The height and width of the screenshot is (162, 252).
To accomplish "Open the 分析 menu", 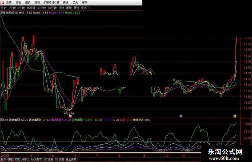I will [x=37, y=3].
